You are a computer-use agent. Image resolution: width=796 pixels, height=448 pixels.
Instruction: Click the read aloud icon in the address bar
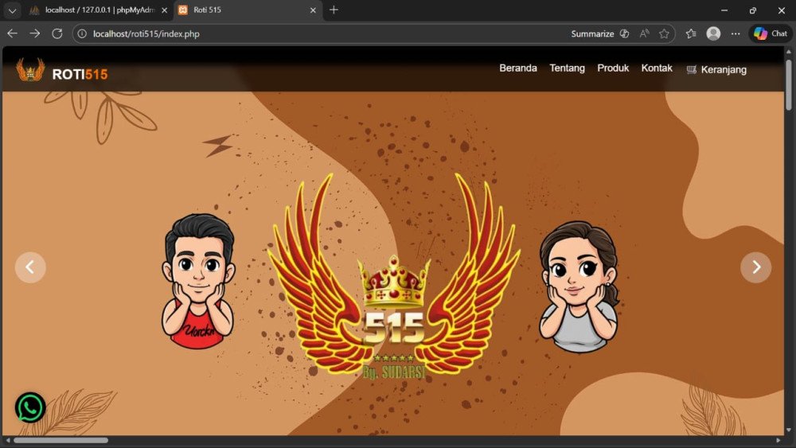pyautogui.click(x=645, y=33)
